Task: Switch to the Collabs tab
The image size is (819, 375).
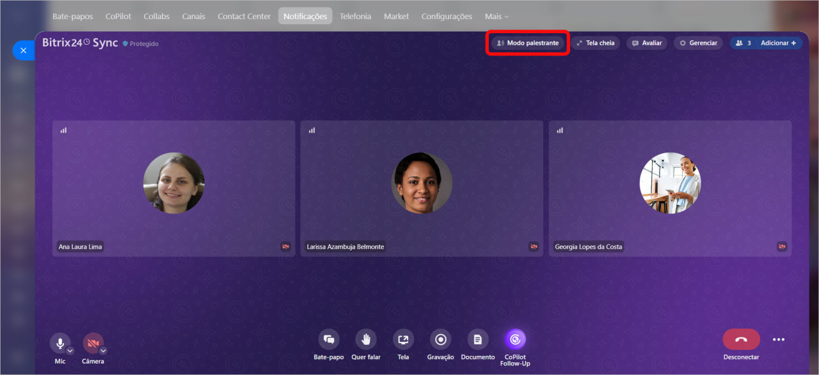Action: (157, 16)
